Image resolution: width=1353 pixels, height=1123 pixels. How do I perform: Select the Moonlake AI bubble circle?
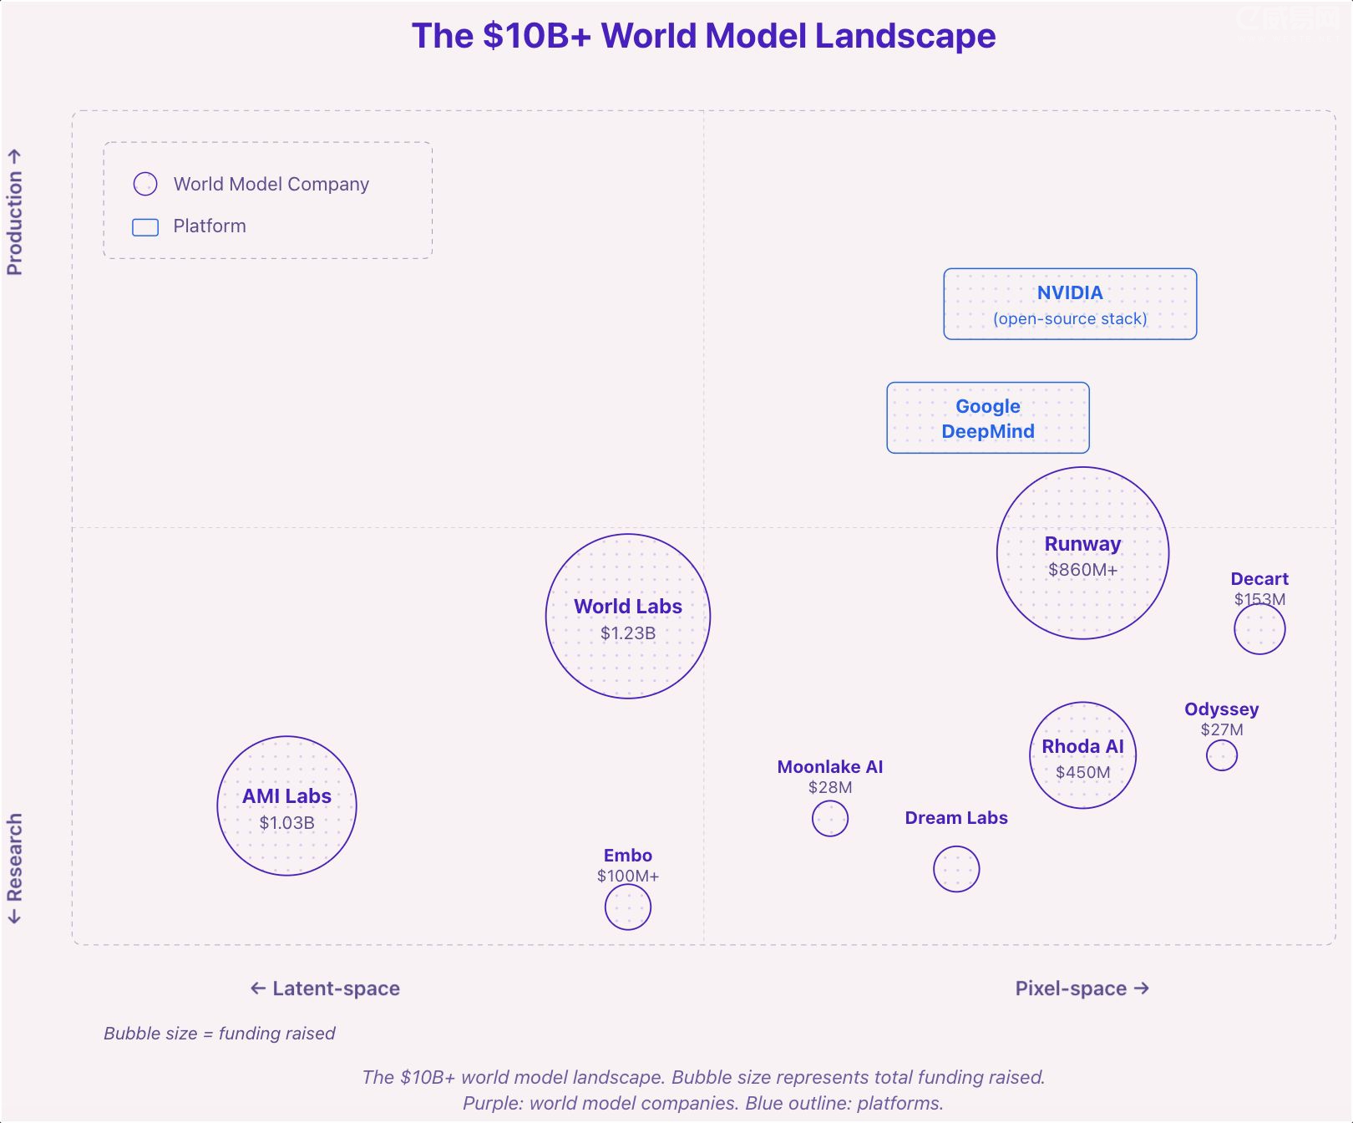pyautogui.click(x=830, y=818)
